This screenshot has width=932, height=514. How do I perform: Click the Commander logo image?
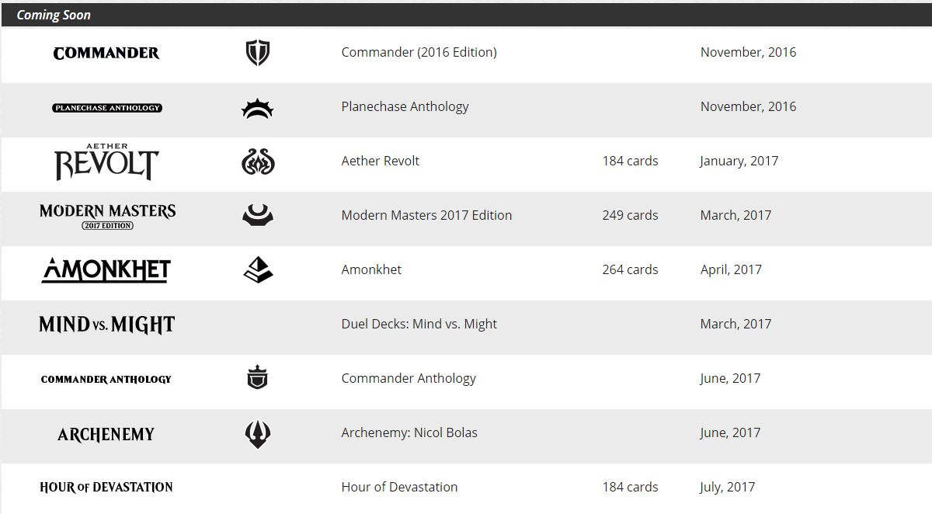tap(106, 53)
